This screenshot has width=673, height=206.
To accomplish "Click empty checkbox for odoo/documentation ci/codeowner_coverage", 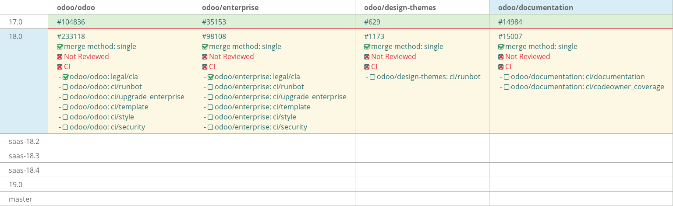I will pos(507,87).
